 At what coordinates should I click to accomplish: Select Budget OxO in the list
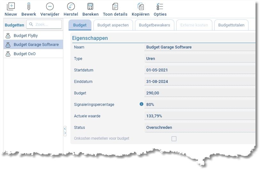[x=25, y=54]
